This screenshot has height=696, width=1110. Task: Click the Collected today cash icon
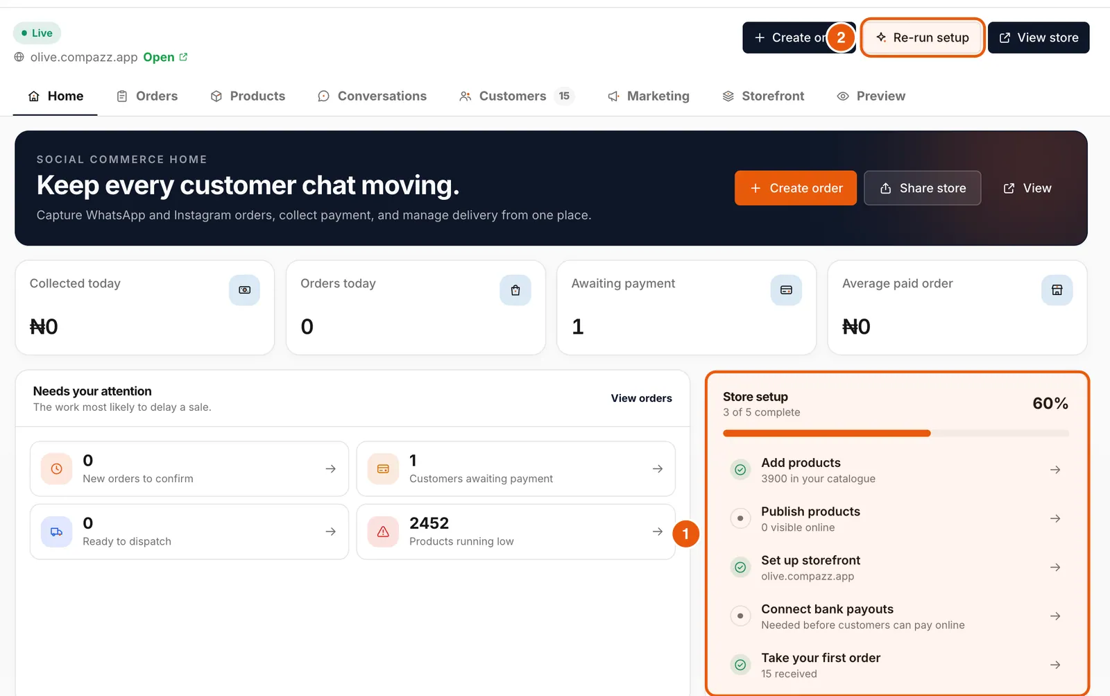point(244,290)
